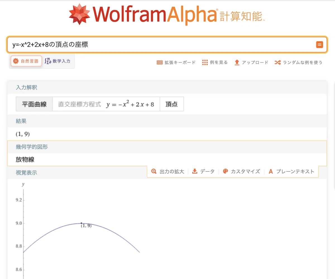This screenshot has height=279, width=335.
Task: Click the customize palette icon
Action: tap(226, 171)
